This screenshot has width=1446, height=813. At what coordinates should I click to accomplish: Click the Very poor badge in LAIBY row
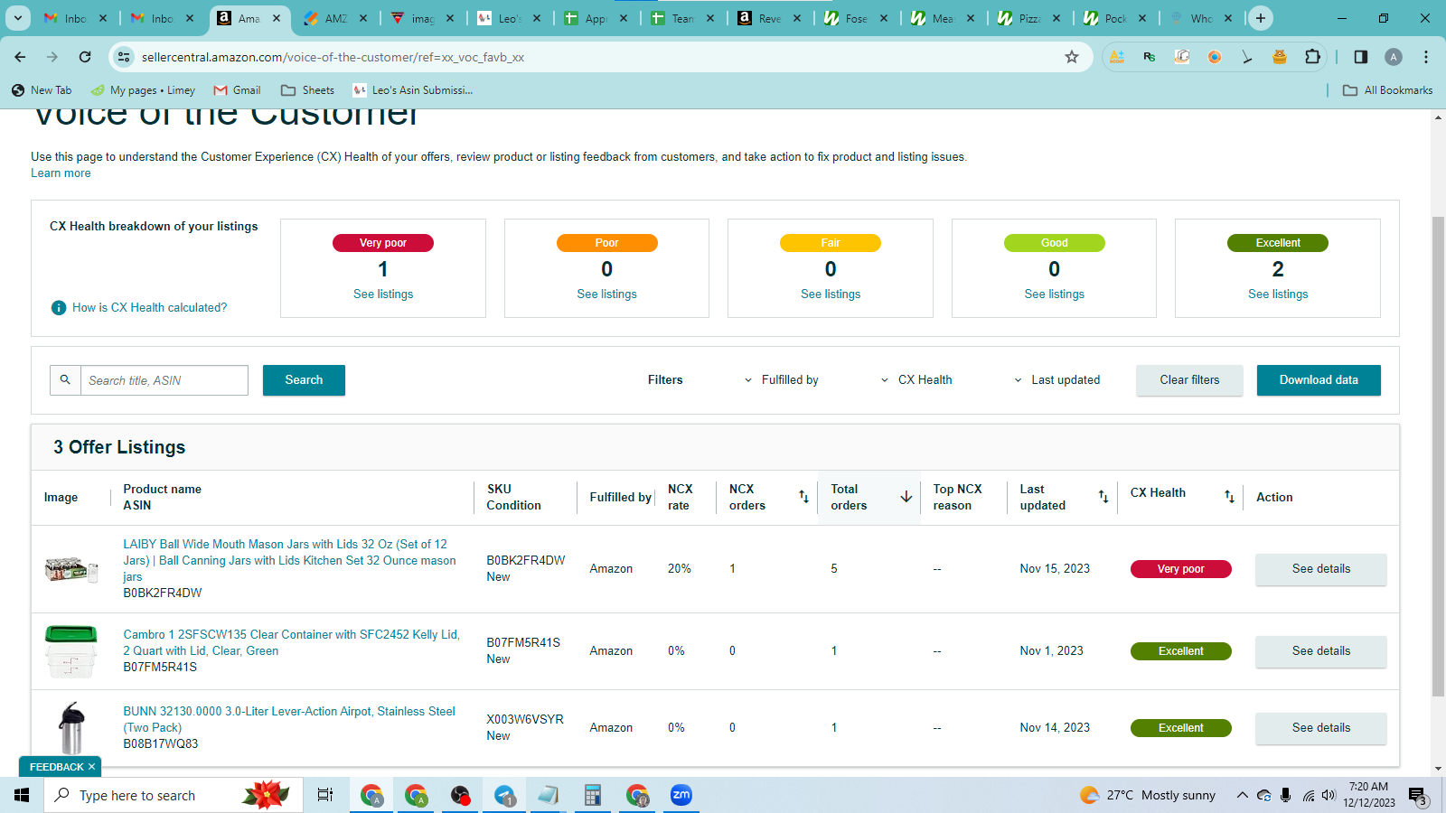1180,569
